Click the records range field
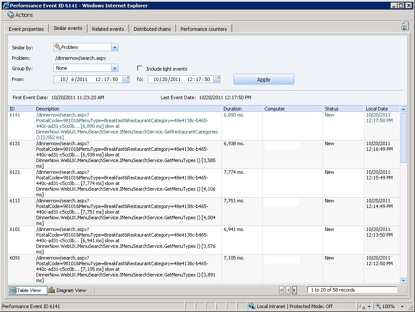This screenshot has height=312, width=415. tap(352, 289)
